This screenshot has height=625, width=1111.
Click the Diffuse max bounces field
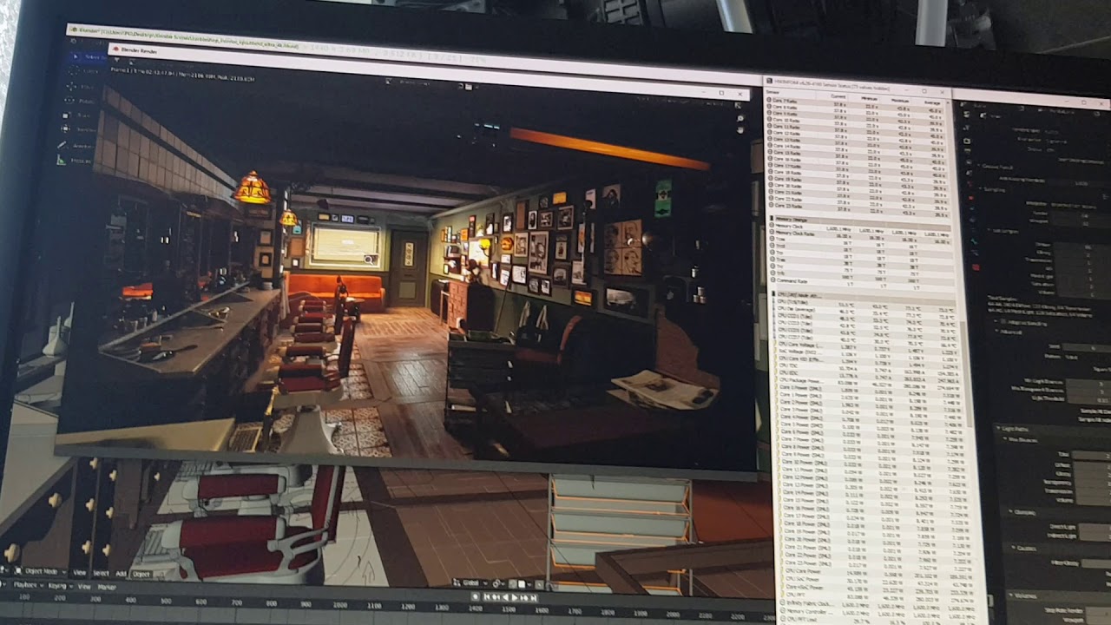tap(1092, 465)
